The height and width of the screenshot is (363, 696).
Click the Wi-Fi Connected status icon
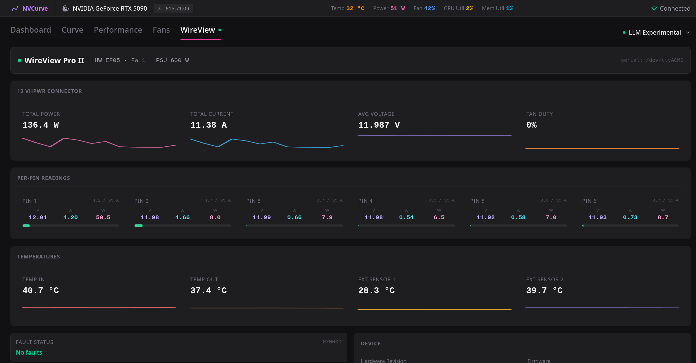pos(654,8)
